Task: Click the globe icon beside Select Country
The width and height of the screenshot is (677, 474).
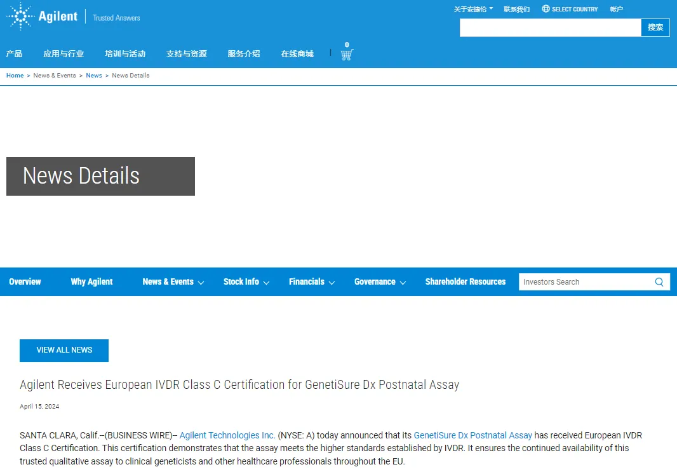Action: click(546, 9)
